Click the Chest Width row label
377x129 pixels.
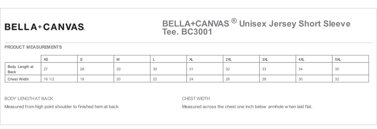point(18,79)
